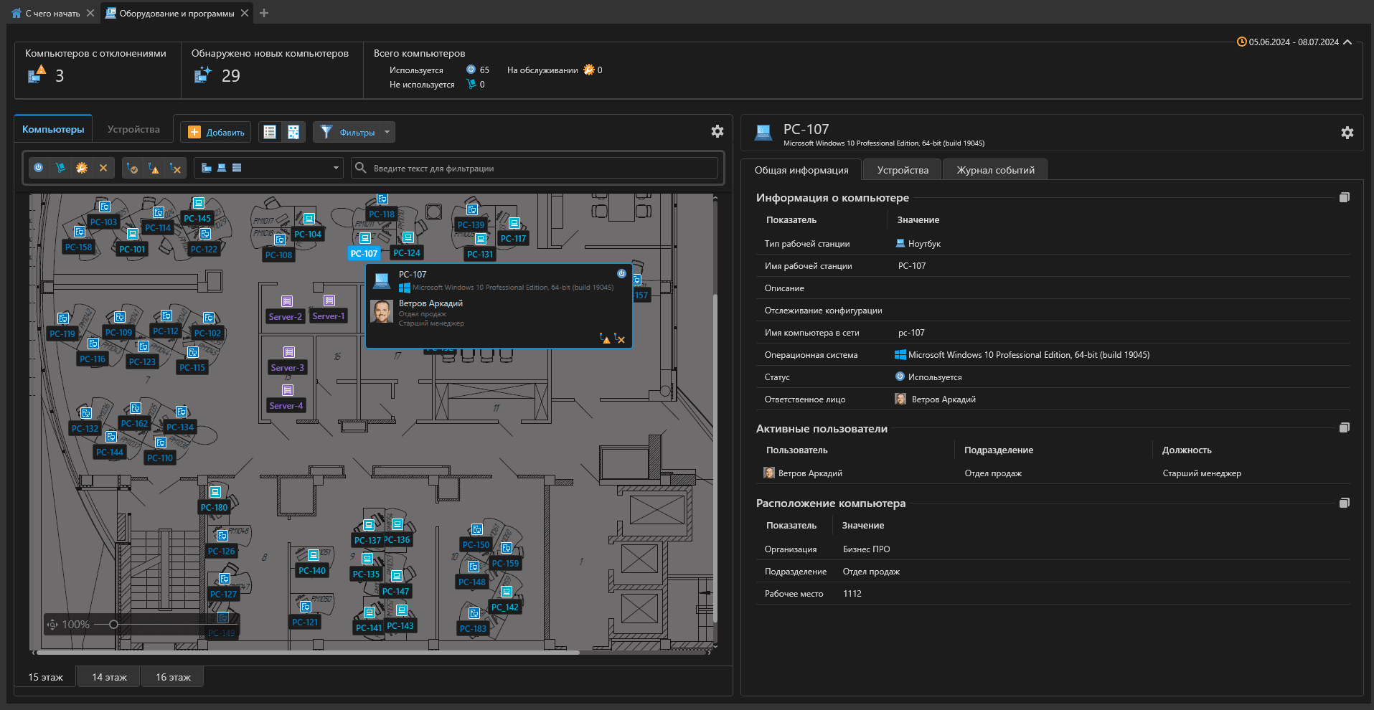Open settings gear in the PC-107 panel
This screenshot has height=710, width=1374.
coord(1347,133)
